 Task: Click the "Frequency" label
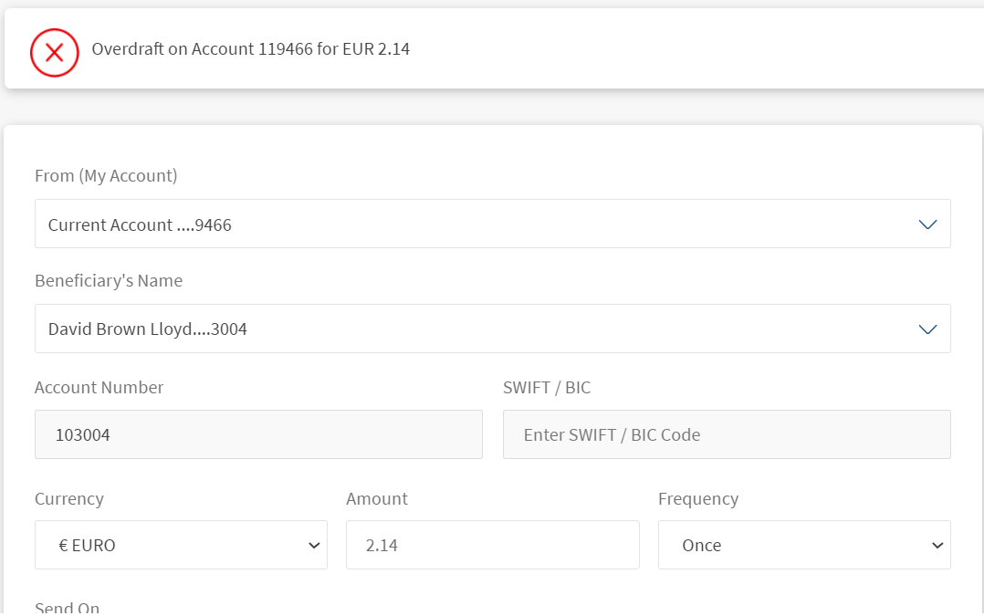point(698,499)
